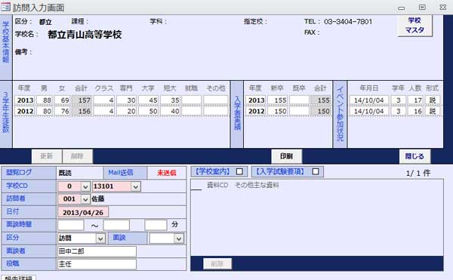
Task: Click the 2012 新卒 cell with 150
Action: (277, 111)
